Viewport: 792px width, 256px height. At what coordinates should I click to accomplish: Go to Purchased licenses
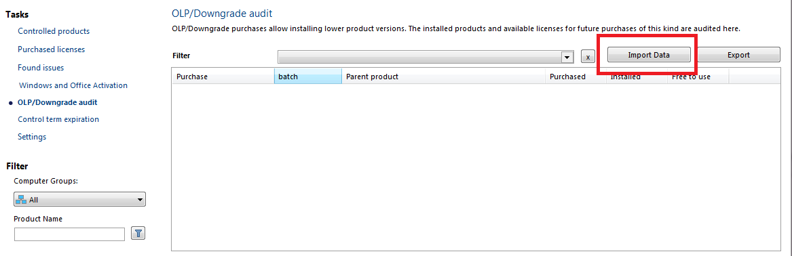tap(51, 49)
